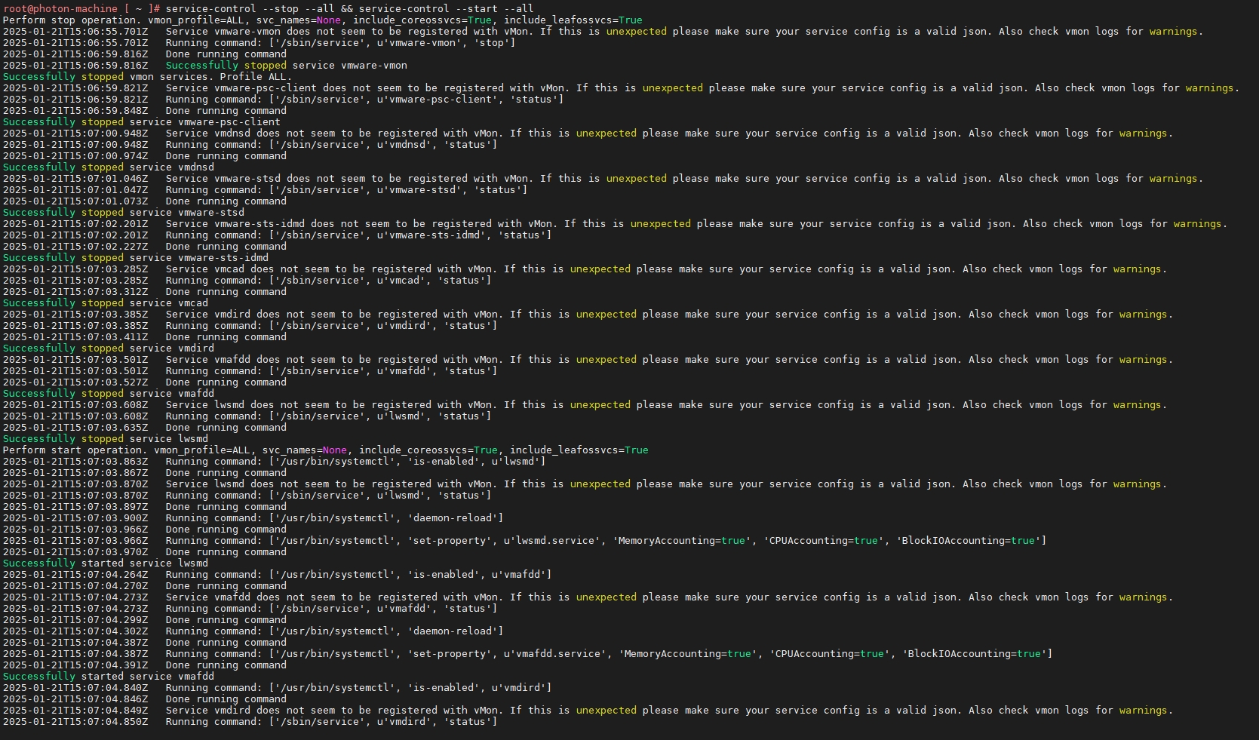1259x740 pixels.
Task: Click 'Successfully stopped service vmware-stsd' message
Action: (123, 213)
